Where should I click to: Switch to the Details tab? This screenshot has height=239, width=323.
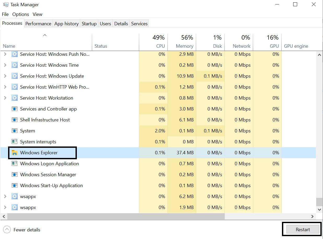point(121,24)
